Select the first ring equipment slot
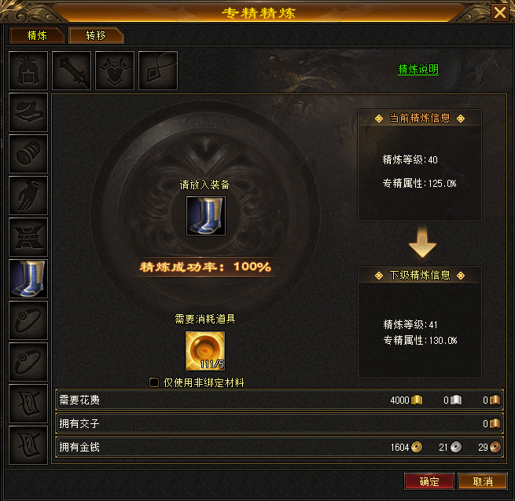The width and height of the screenshot is (515, 501). pos(28,320)
